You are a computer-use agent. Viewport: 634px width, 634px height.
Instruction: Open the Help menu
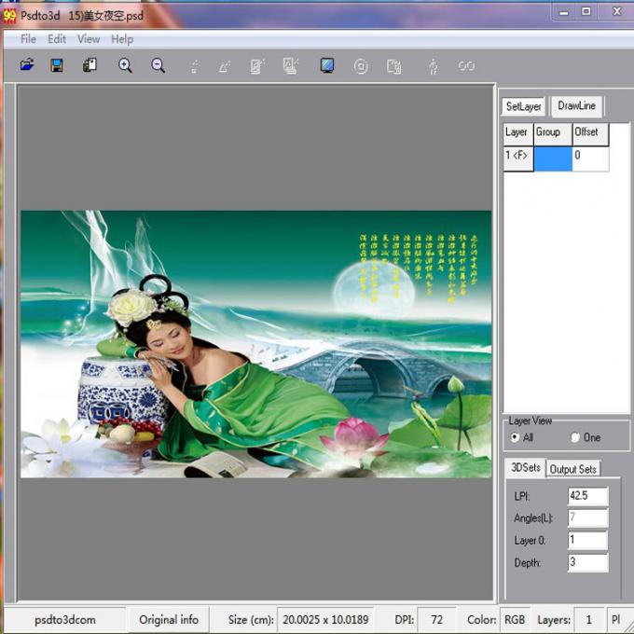point(122,39)
